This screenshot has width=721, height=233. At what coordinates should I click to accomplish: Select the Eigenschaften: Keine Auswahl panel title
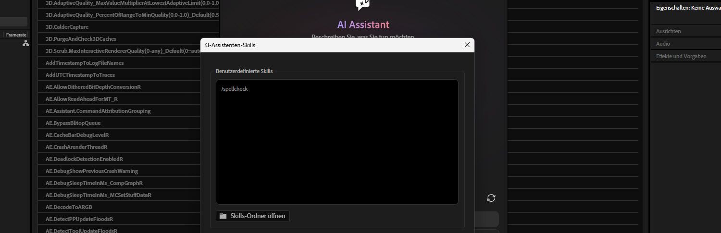(688, 8)
